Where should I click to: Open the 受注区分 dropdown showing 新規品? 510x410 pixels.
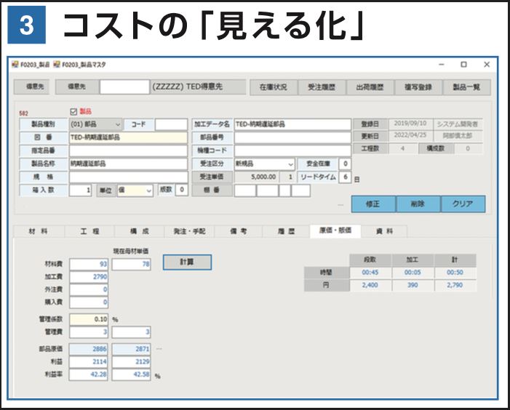click(x=265, y=164)
